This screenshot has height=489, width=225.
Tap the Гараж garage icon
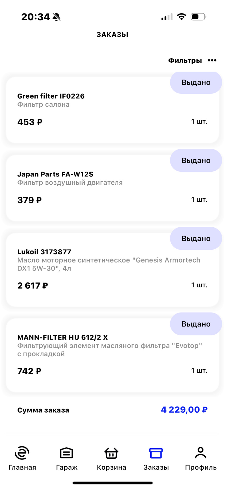[x=67, y=453]
